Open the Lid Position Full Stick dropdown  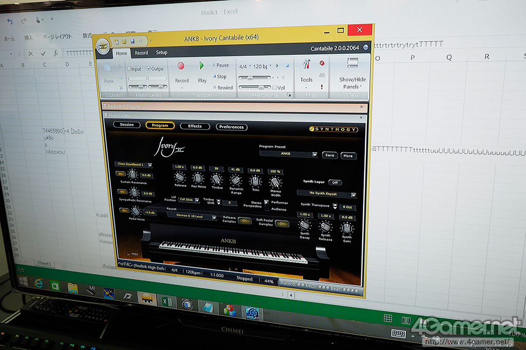pos(189,199)
